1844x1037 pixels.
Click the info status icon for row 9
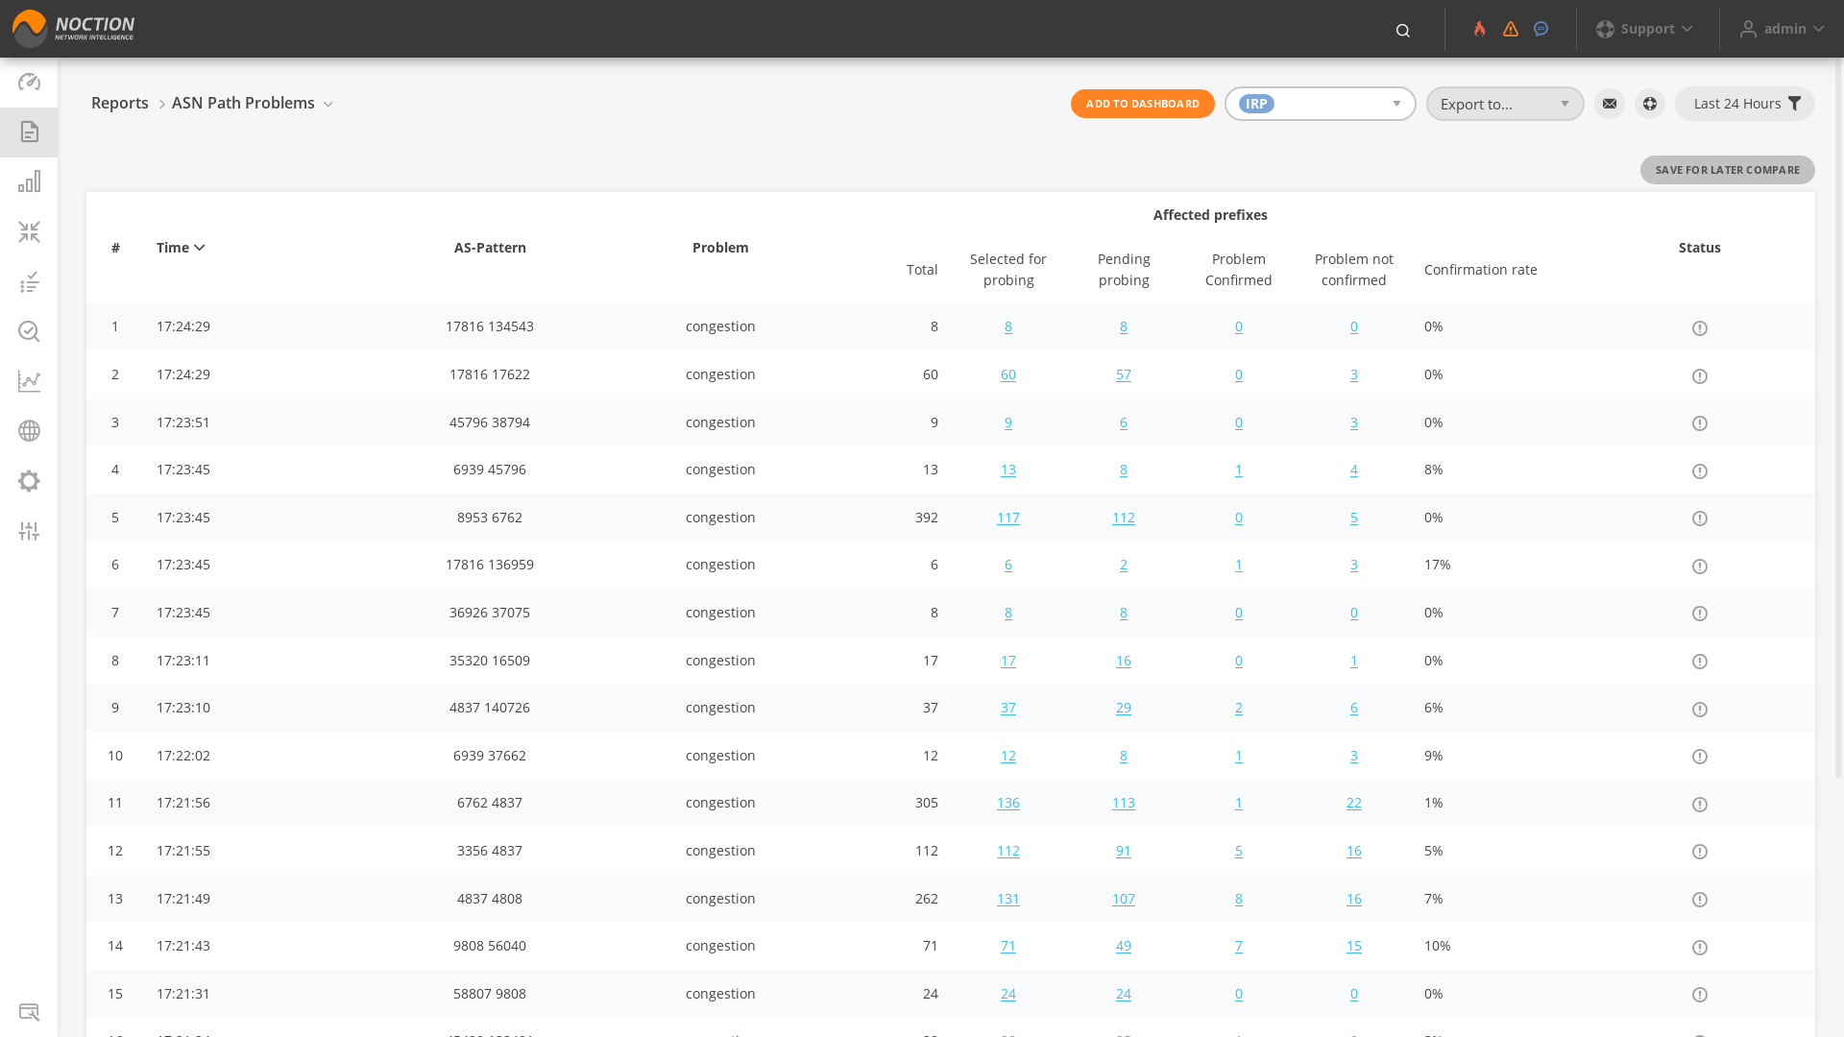pos(1700,709)
